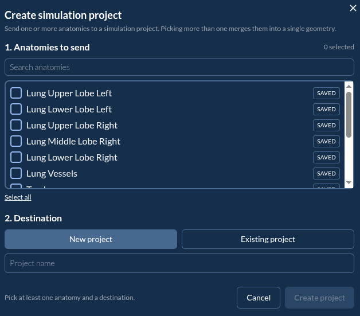
Task: Click the SAVED badge for Lung Lower Lobe Right
Action: (x=326, y=157)
